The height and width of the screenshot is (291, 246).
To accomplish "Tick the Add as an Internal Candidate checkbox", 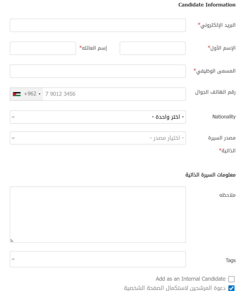I will point(231,279).
